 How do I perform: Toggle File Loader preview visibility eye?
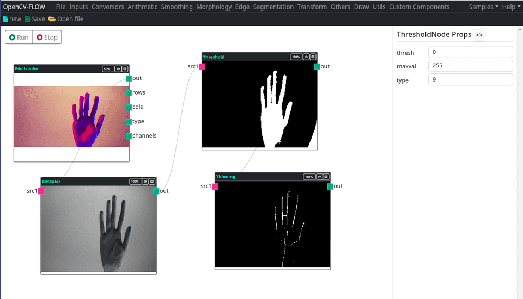[118, 69]
